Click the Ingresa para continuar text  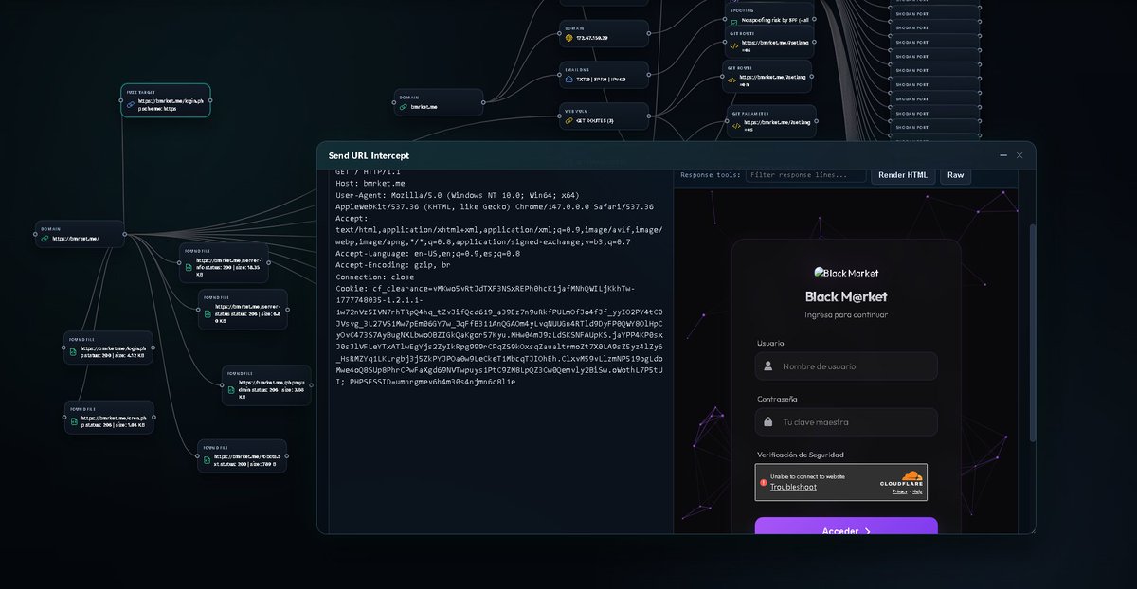pos(846,314)
